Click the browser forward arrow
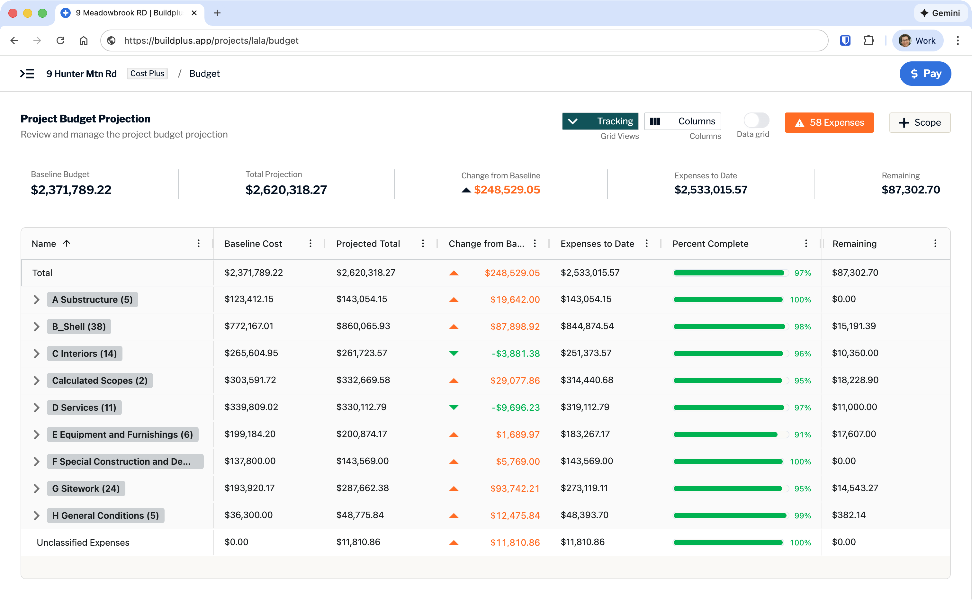Image resolution: width=972 pixels, height=610 pixels. point(37,40)
